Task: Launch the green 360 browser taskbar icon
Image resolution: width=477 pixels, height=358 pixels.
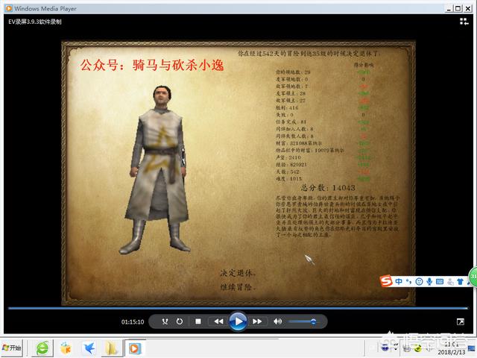Action: pos(42,348)
